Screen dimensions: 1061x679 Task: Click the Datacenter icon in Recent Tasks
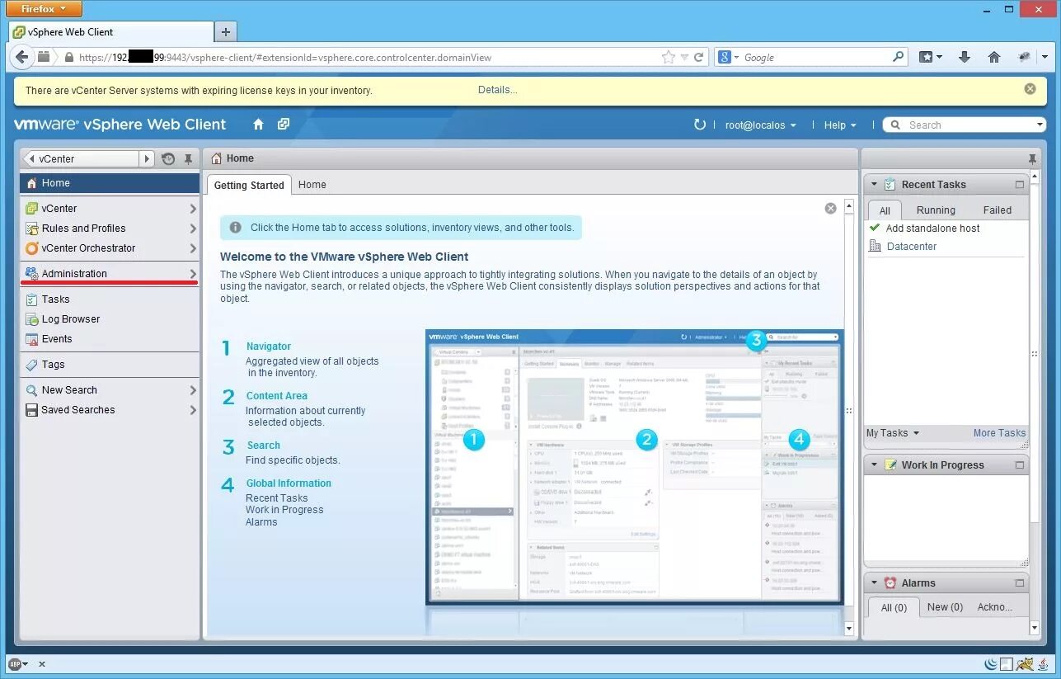click(x=873, y=246)
